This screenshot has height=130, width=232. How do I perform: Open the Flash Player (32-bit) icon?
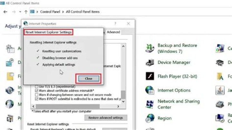pos(150,76)
